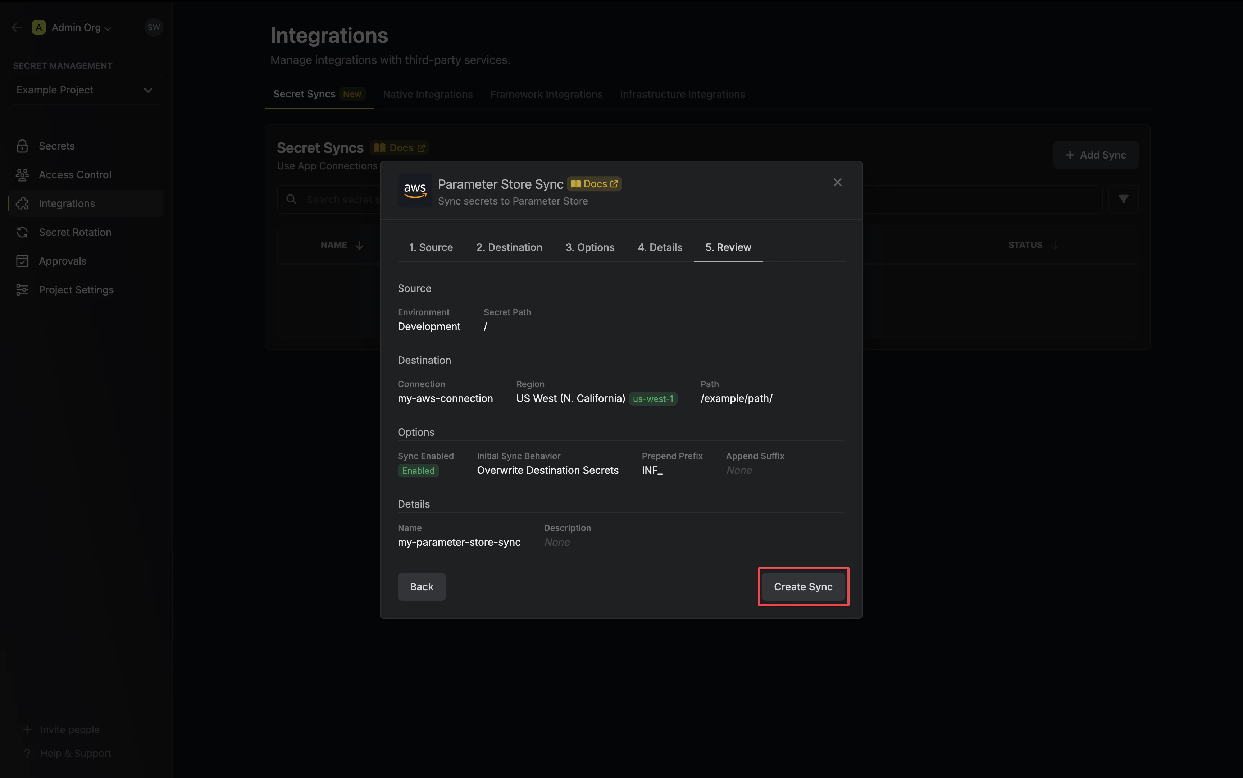Image resolution: width=1243 pixels, height=778 pixels.
Task: Open Integrations in sidebar
Action: [86, 204]
